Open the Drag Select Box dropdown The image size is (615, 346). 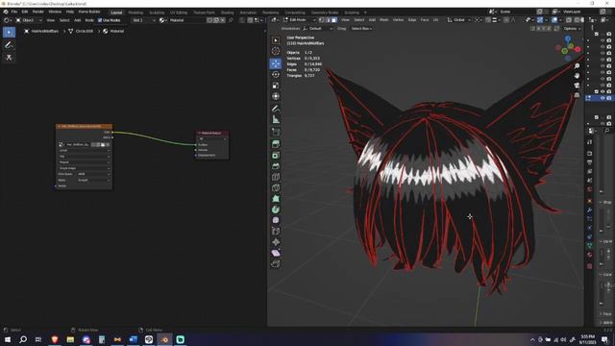tap(361, 29)
